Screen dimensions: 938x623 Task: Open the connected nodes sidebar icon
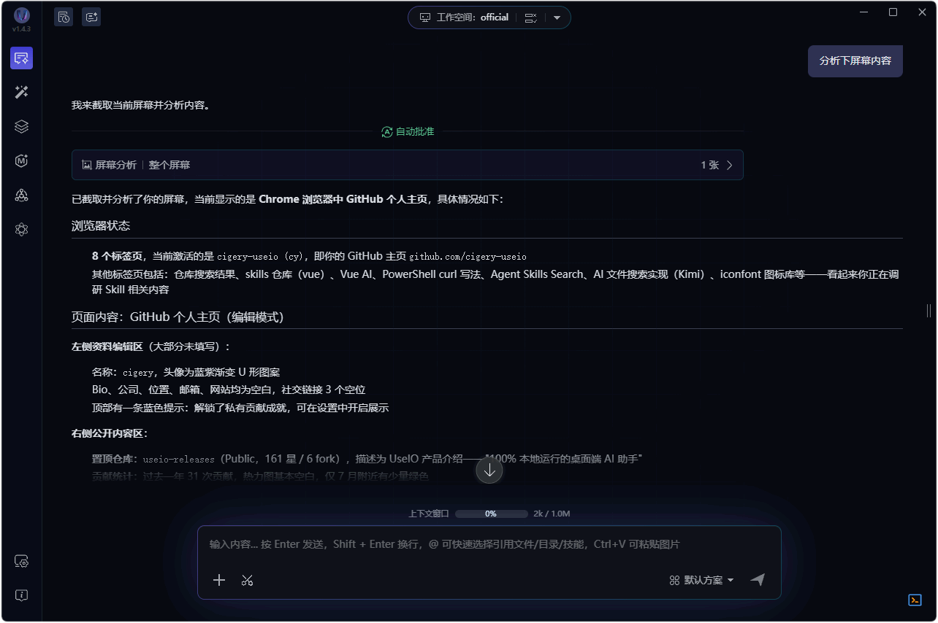[x=21, y=195]
